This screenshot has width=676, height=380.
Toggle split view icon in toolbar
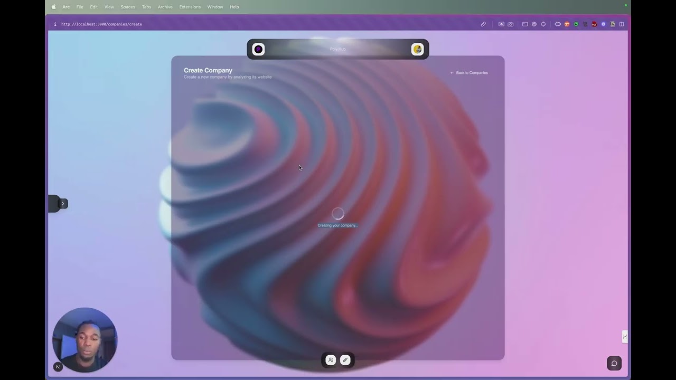tap(622, 24)
